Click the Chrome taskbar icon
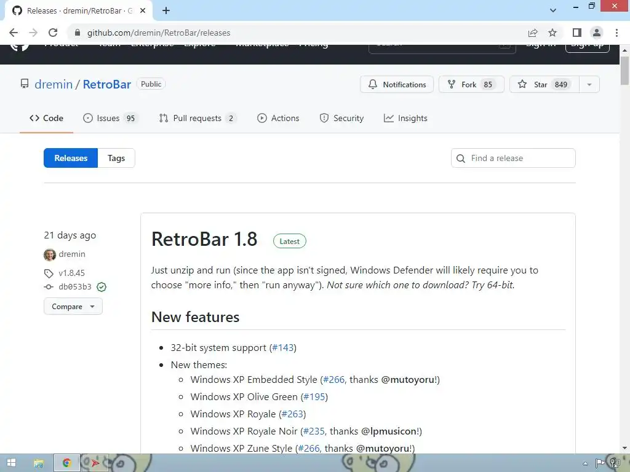Screen dimensions: 630x472 [66, 463]
